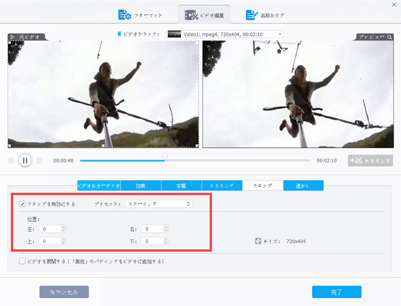Open the フォーマット tab
Image resolution: width=401 pixels, height=306 pixels.
140,15
